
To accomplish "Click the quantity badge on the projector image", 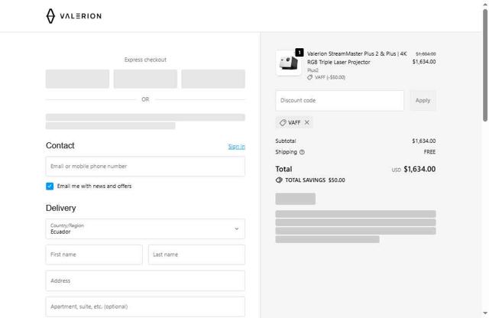I will pyautogui.click(x=300, y=53).
